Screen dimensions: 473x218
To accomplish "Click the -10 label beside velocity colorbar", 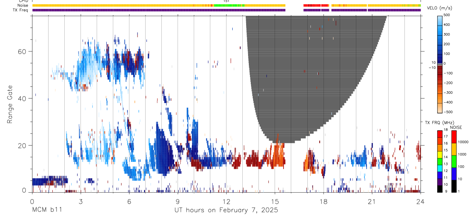I will point(432,68).
